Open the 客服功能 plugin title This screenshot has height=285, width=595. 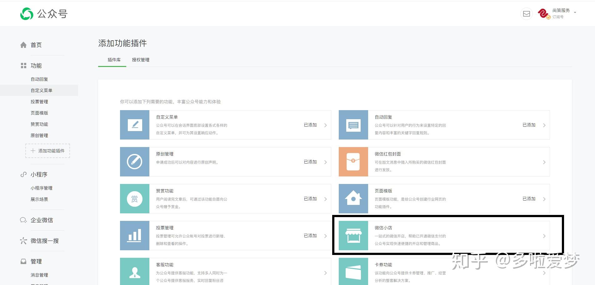[165, 265]
